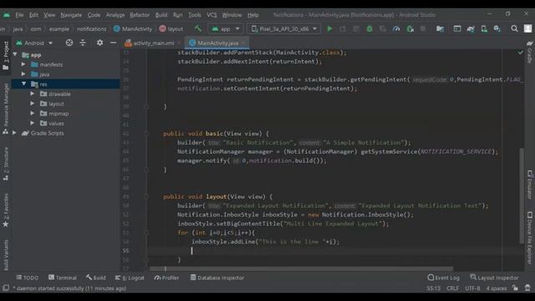Toggle the Emulator panel on right edge
Screen dimensions: 535x301
(529, 184)
